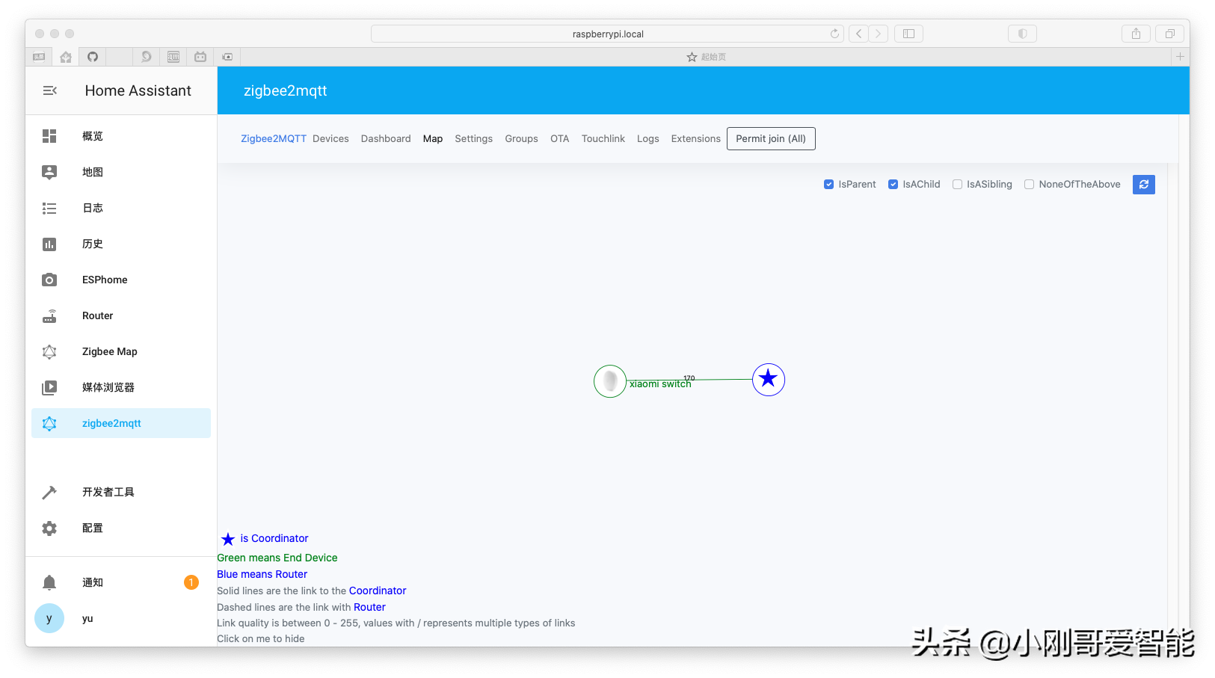Go forward in Safari history
Image resolution: width=1215 pixels, height=678 pixels.
879,34
